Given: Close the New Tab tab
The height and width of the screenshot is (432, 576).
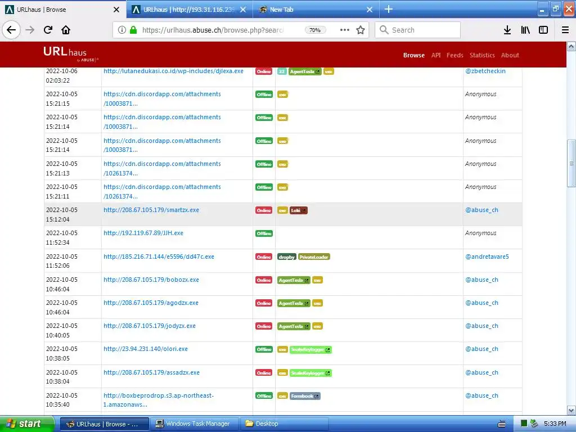Looking at the screenshot, I should click(370, 10).
